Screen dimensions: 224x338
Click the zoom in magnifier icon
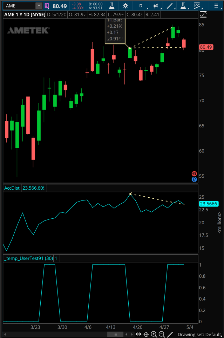154,335
